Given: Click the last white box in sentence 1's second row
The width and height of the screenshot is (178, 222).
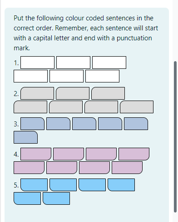Looking at the screenshot, I should (102, 76).
